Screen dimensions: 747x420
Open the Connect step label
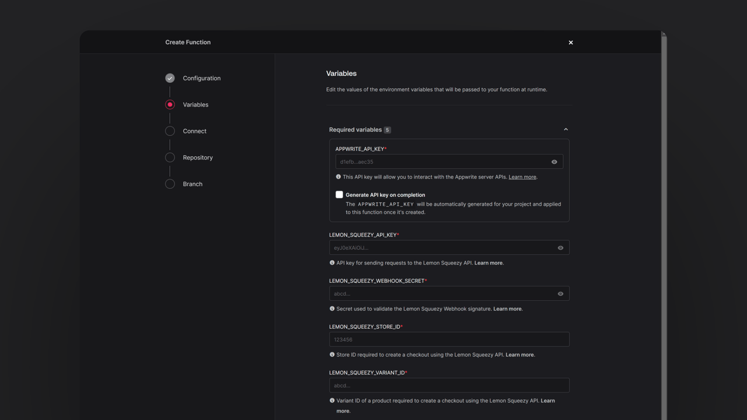(x=194, y=131)
